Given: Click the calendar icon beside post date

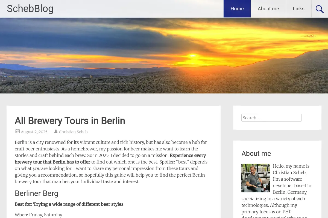Looking at the screenshot, I should click(17, 131).
